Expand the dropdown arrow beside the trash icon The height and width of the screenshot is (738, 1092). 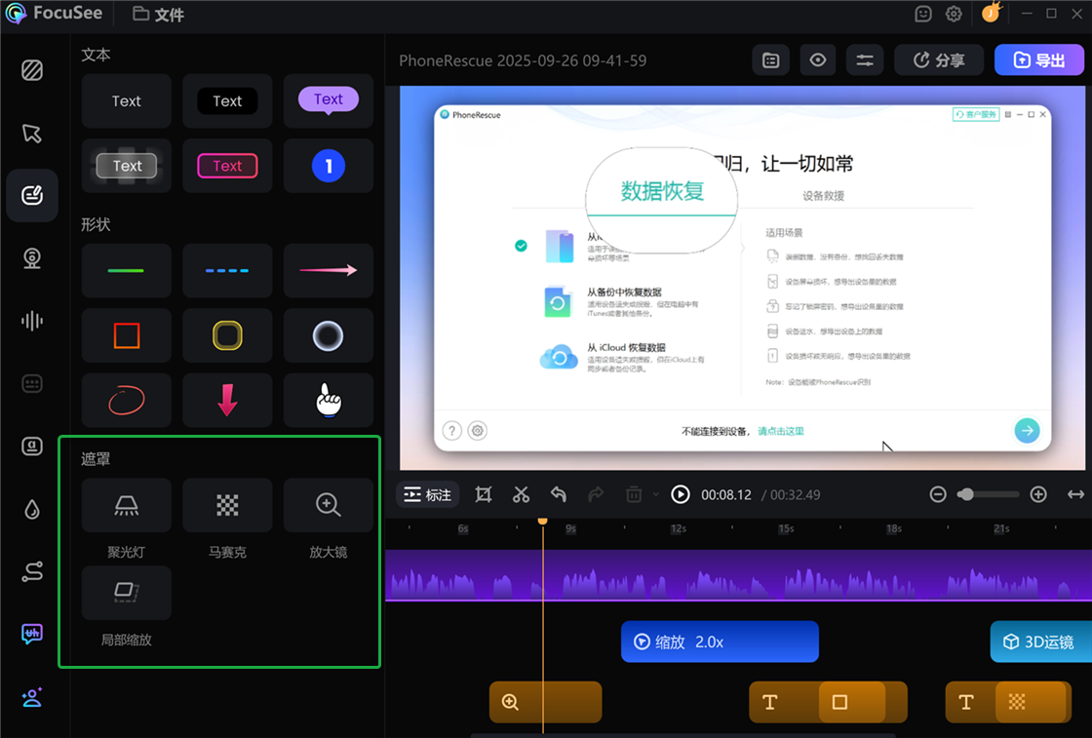655,495
